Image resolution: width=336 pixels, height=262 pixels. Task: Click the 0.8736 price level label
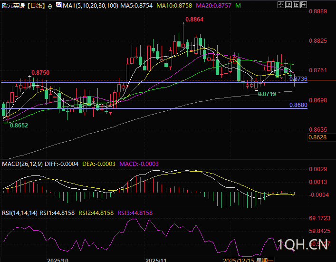[298, 78]
